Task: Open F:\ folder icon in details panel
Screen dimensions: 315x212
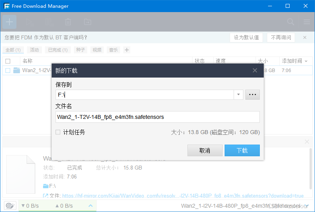Action: point(46,186)
